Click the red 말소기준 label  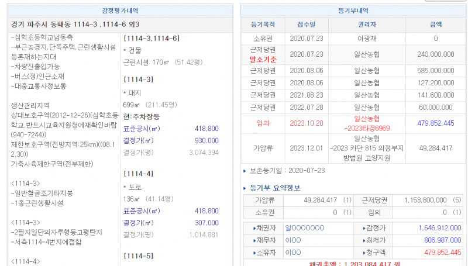tap(263, 59)
